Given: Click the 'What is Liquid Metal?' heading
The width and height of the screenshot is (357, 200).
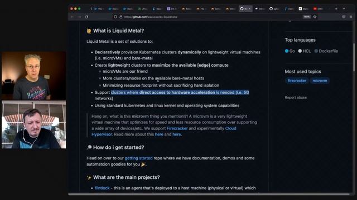Looking at the screenshot, I should [x=118, y=31].
